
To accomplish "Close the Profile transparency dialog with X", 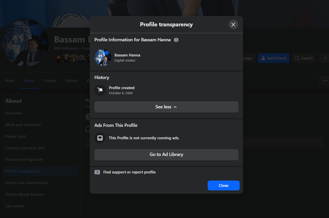I will [x=233, y=25].
